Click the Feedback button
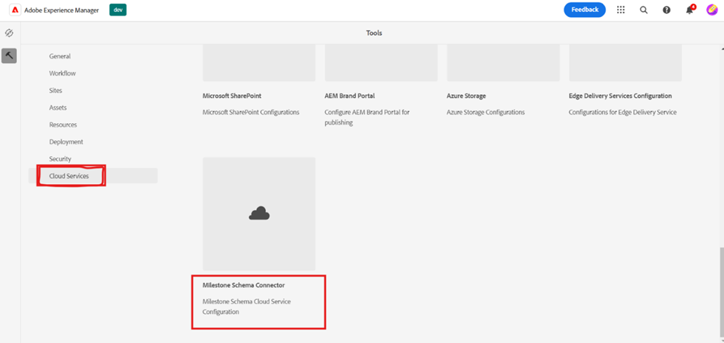 584,10
